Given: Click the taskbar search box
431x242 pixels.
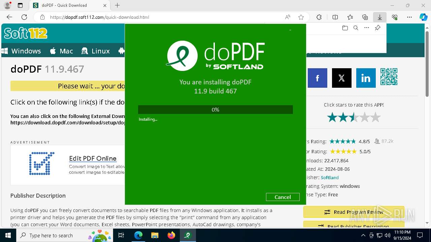Looking at the screenshot, I should 65,235.
